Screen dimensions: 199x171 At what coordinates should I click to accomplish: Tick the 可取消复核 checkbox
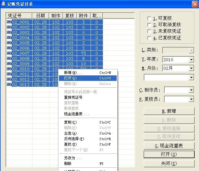click(150, 25)
